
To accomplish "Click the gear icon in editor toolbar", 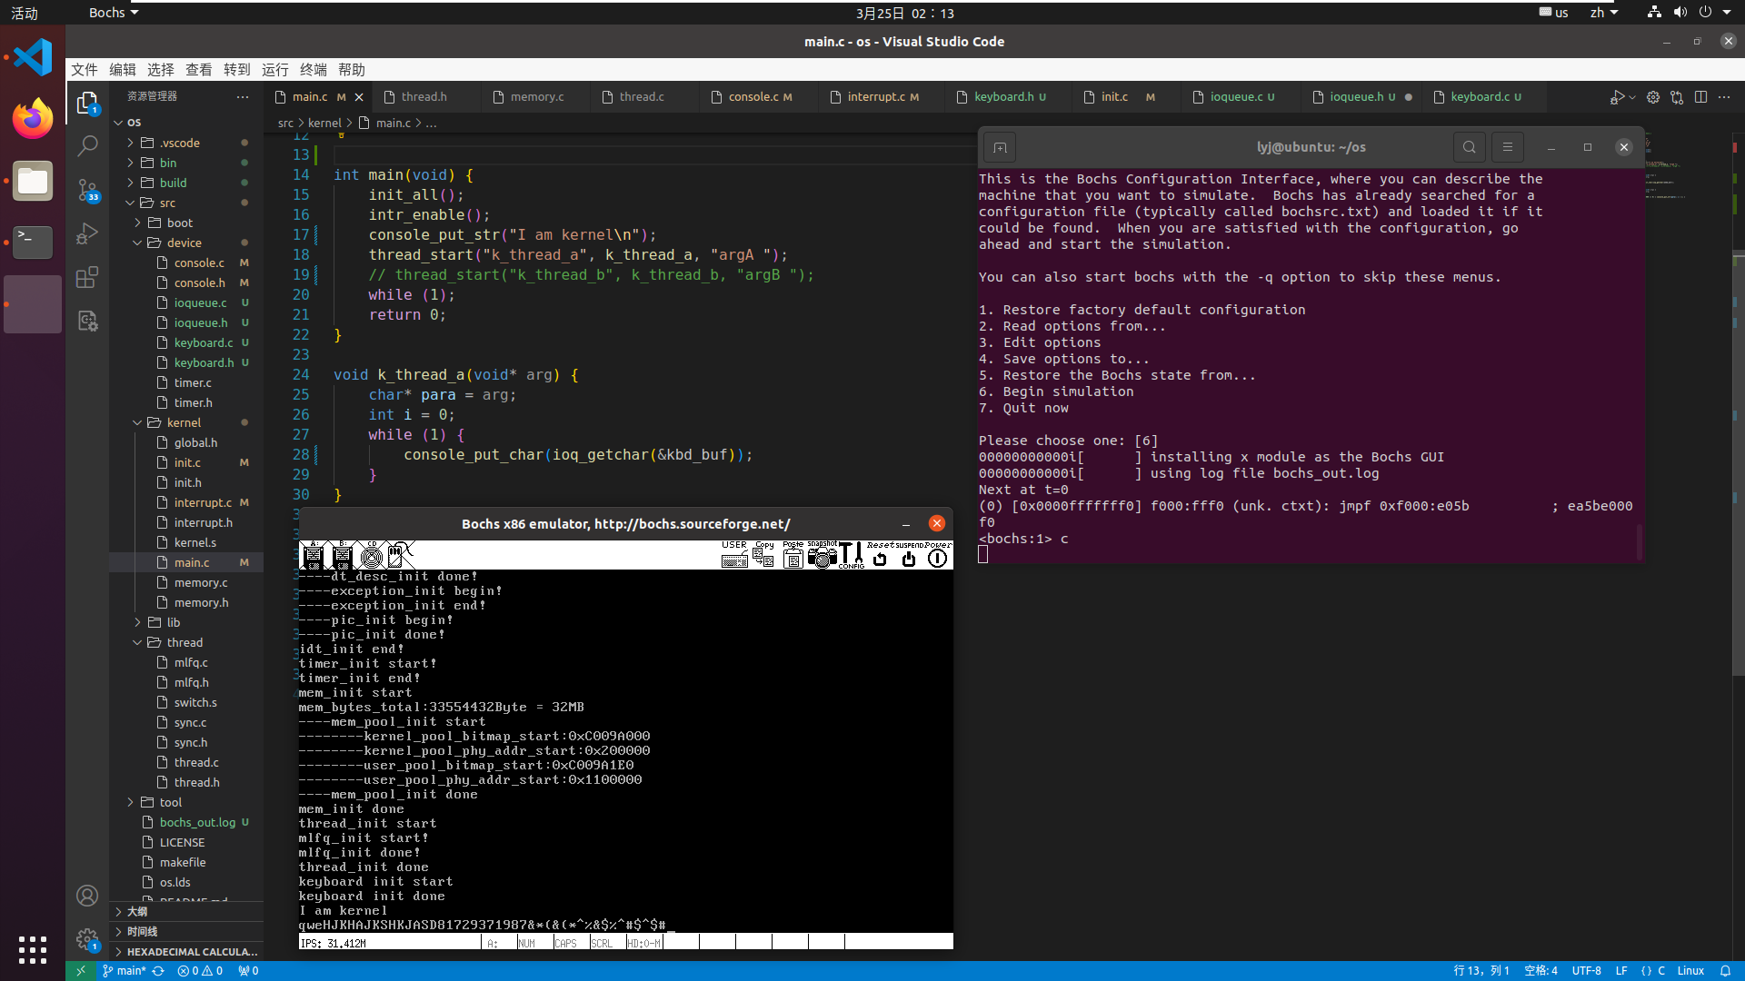I will [1653, 97].
